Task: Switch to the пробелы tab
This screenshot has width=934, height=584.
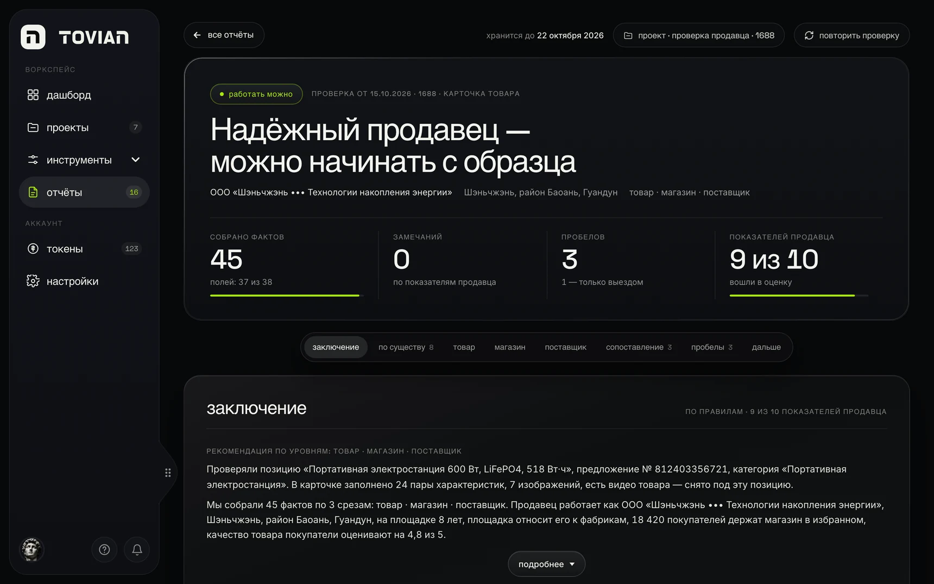Action: pos(711,347)
